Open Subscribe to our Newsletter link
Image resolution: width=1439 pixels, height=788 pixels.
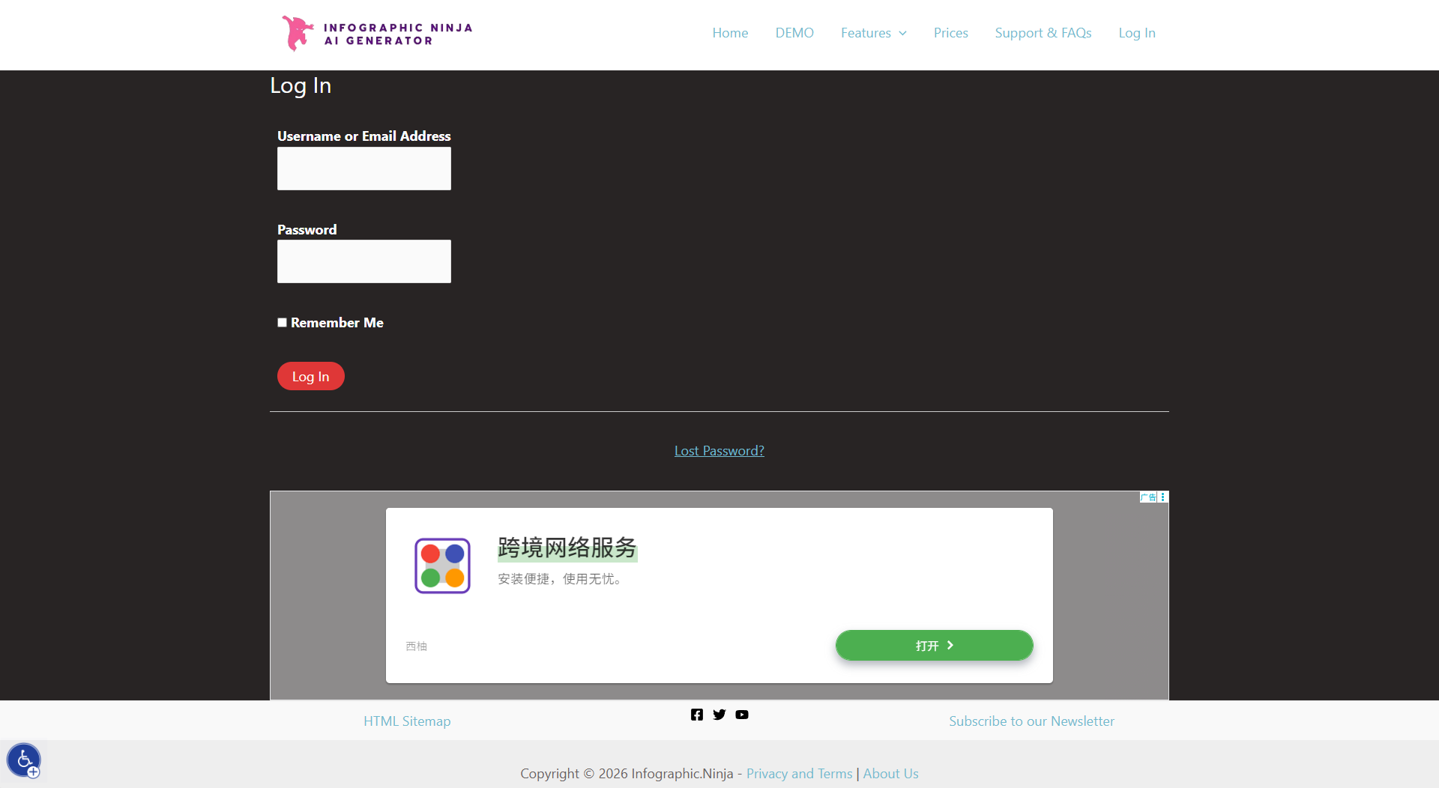click(1031, 721)
